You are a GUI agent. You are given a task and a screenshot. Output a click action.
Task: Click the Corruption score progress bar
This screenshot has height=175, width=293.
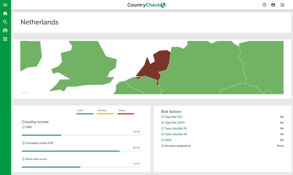[82, 151]
